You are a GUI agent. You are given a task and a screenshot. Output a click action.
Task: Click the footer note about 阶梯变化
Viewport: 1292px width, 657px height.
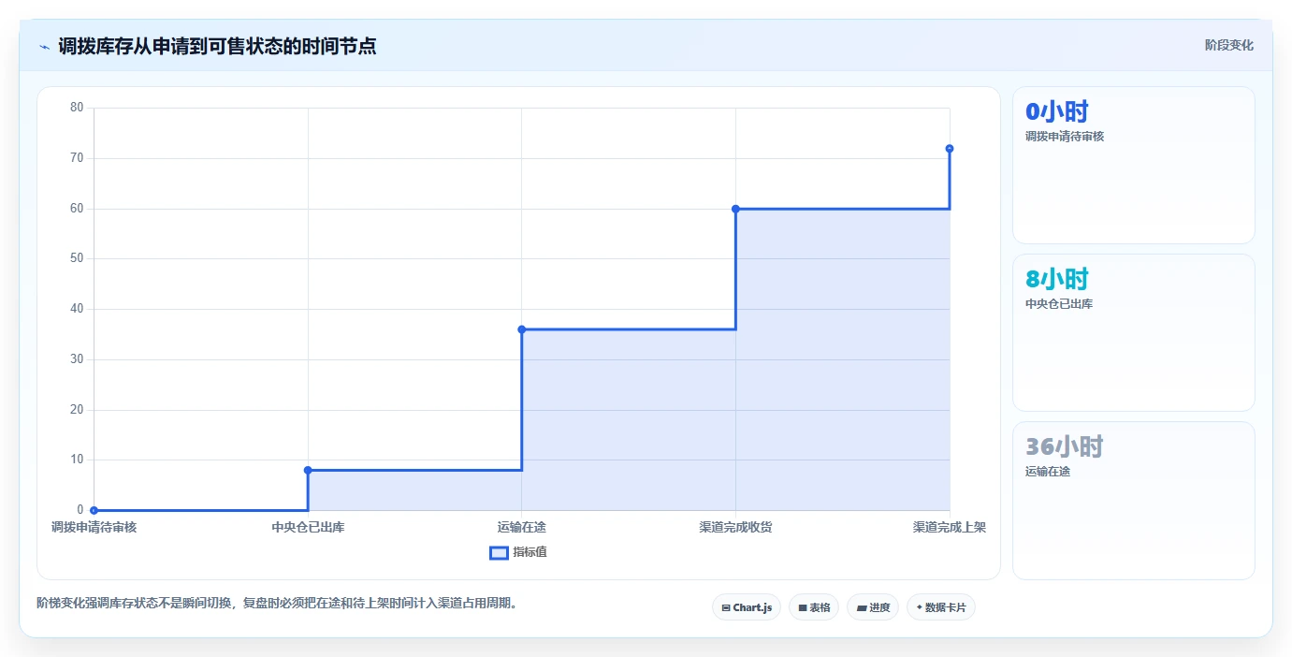pos(277,603)
